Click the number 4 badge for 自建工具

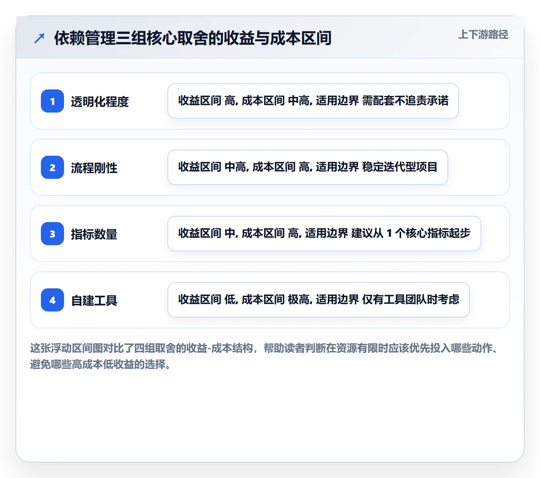[52, 300]
